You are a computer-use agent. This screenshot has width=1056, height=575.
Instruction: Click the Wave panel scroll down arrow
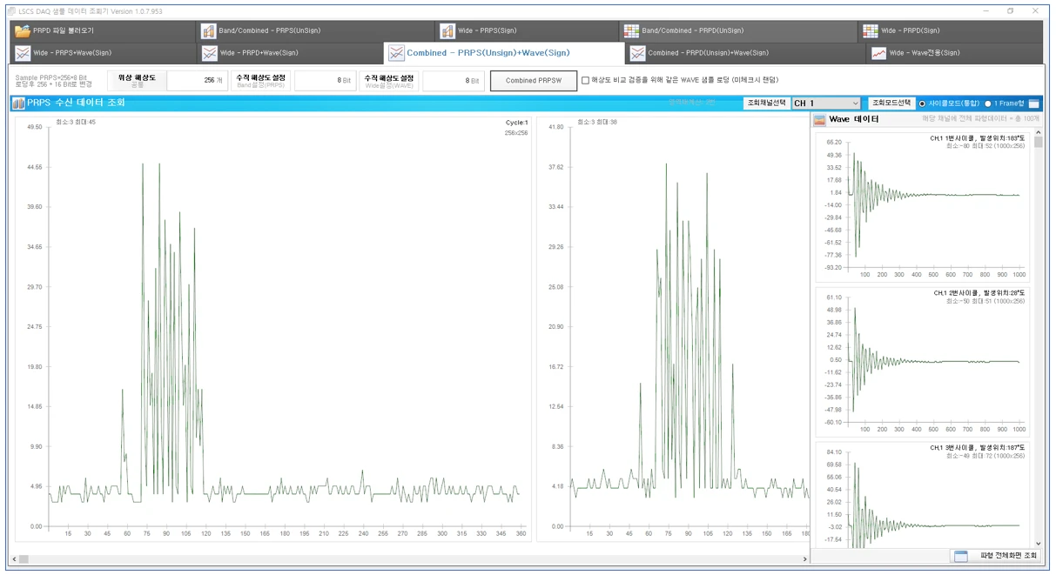pyautogui.click(x=1038, y=543)
